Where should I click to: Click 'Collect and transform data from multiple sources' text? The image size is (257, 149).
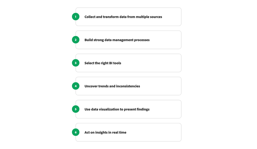point(123,17)
